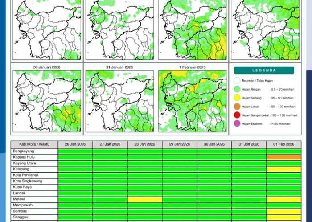Open the 1 Februari 2026 rainfall map

pyautogui.click(x=192, y=101)
